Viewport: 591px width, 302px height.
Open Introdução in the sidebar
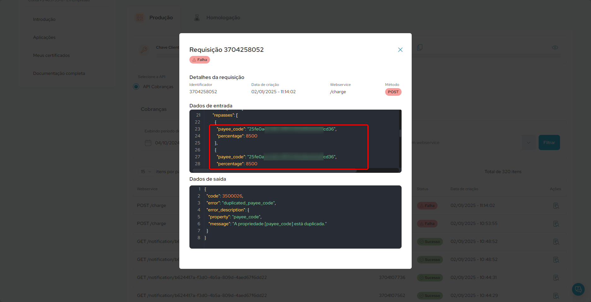click(x=44, y=19)
